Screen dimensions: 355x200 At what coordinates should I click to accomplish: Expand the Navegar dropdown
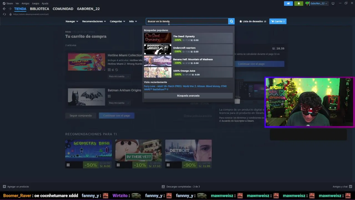(x=72, y=21)
